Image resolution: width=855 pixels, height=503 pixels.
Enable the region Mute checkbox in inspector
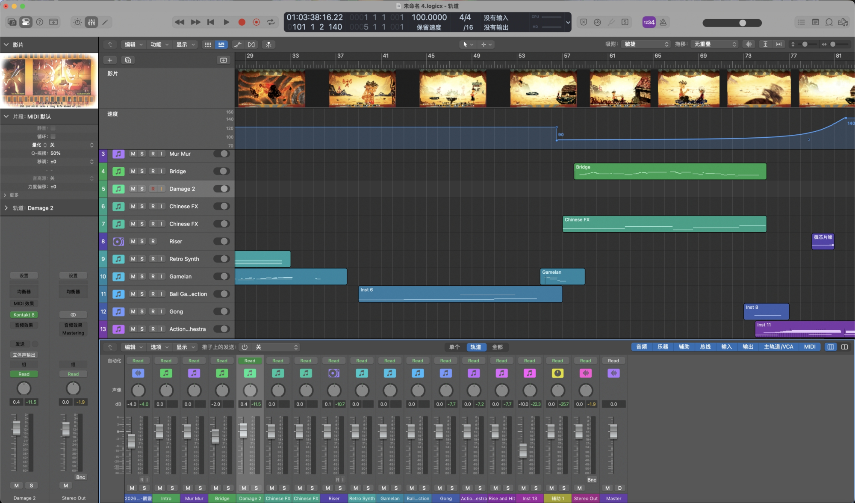(x=53, y=128)
